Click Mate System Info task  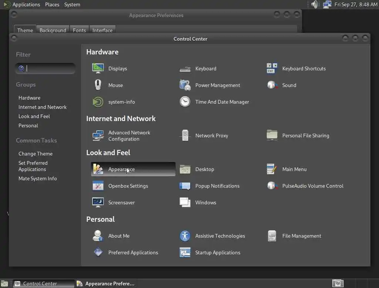coord(38,178)
